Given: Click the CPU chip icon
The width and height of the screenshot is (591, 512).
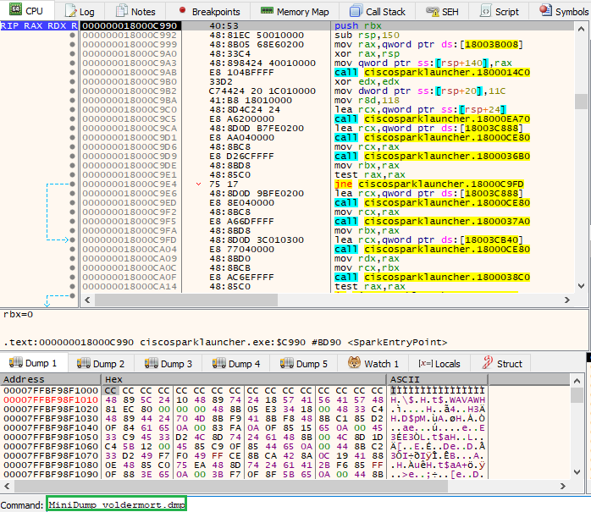Looking at the screenshot, I should coord(15,9).
